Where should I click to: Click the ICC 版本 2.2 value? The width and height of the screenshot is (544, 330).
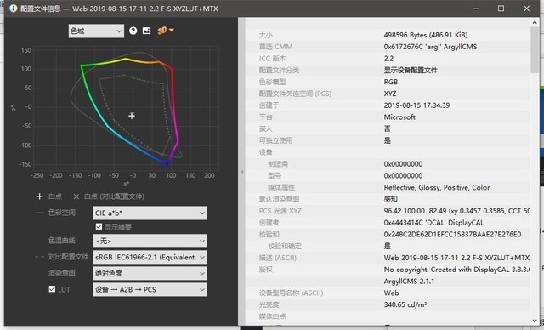click(388, 59)
